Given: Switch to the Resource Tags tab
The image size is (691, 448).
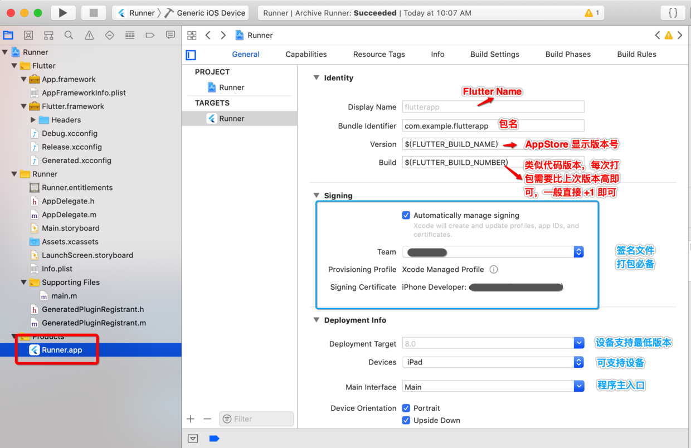Looking at the screenshot, I should [x=379, y=55].
